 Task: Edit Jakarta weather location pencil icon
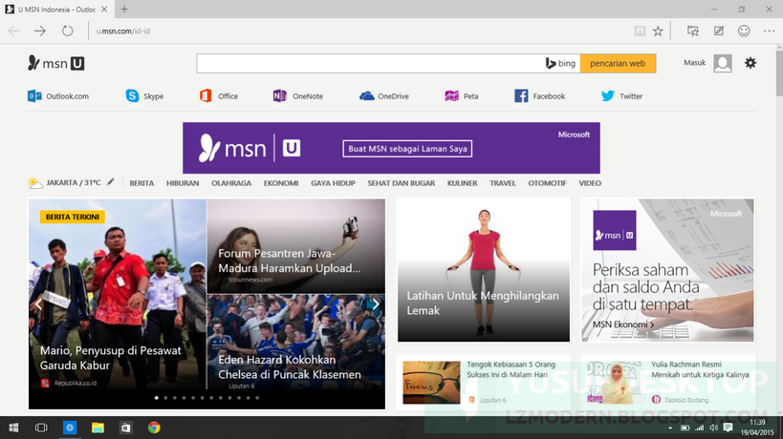point(110,182)
